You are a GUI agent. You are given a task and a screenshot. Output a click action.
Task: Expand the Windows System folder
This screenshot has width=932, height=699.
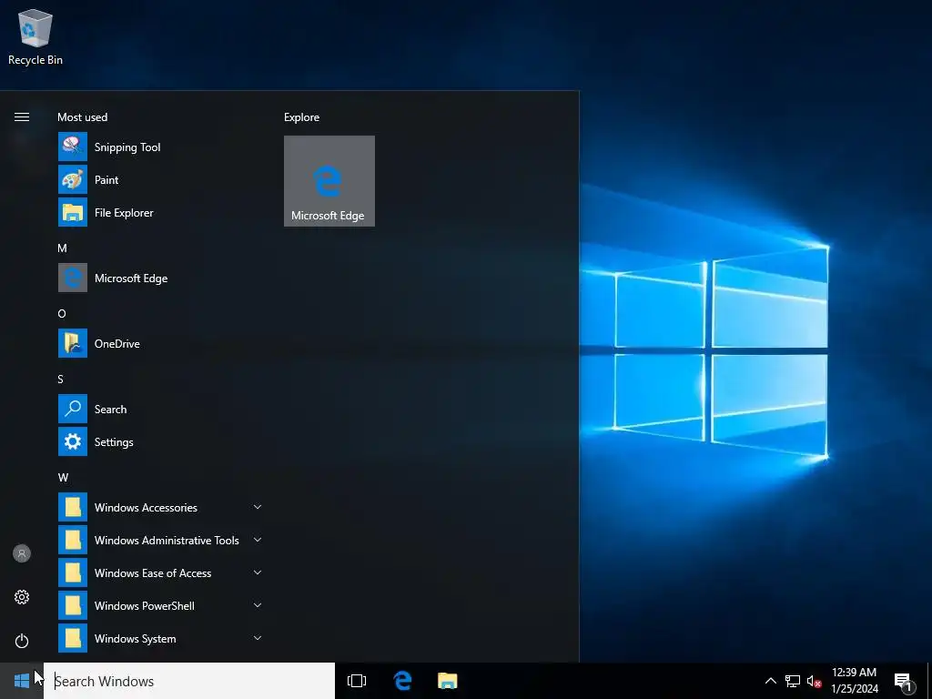pyautogui.click(x=160, y=638)
